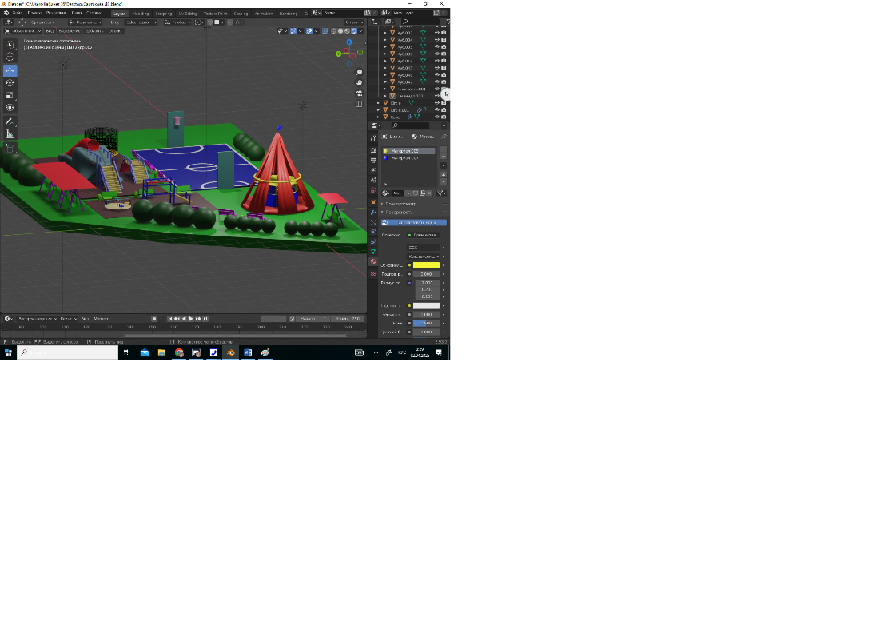Open the GGX distribution dropdown
The height and width of the screenshot is (624, 876).
click(x=424, y=248)
